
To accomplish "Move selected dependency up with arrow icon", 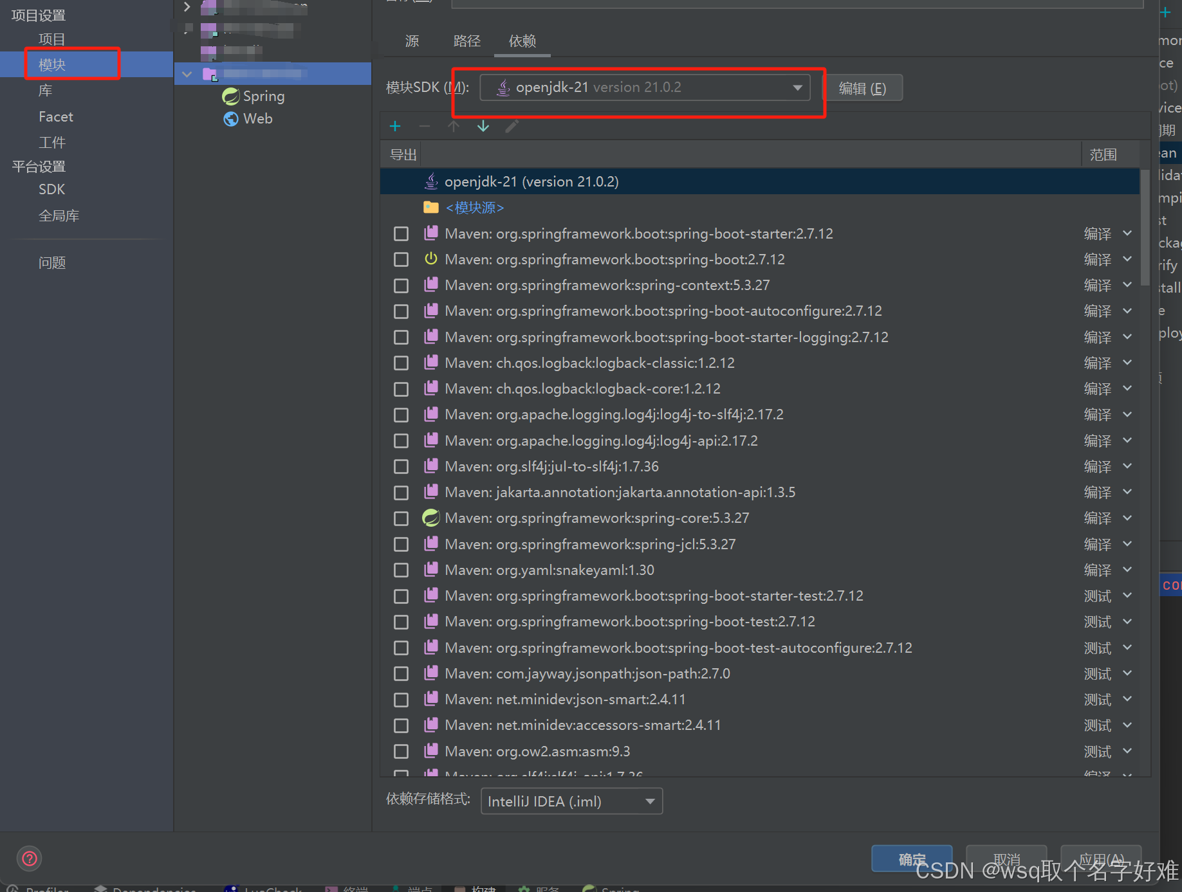I will coord(454,126).
